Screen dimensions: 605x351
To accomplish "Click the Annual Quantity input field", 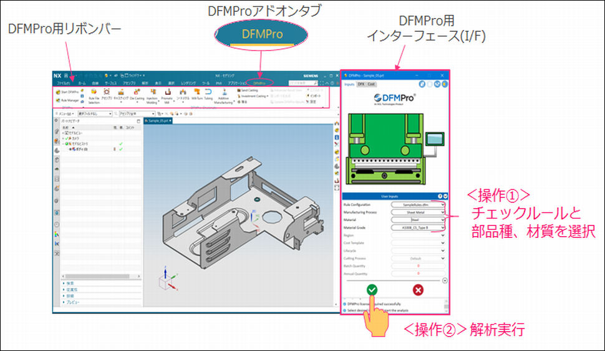I will click(419, 274).
